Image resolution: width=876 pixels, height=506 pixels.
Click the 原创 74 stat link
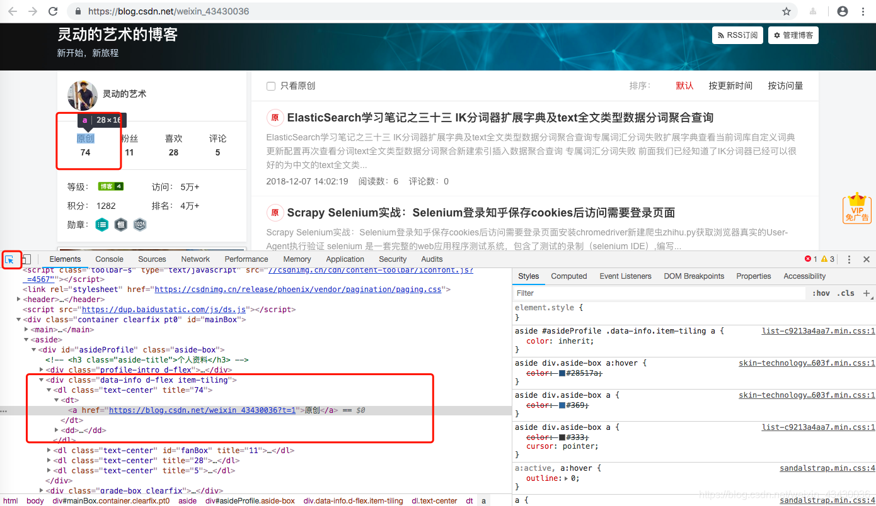tap(86, 138)
